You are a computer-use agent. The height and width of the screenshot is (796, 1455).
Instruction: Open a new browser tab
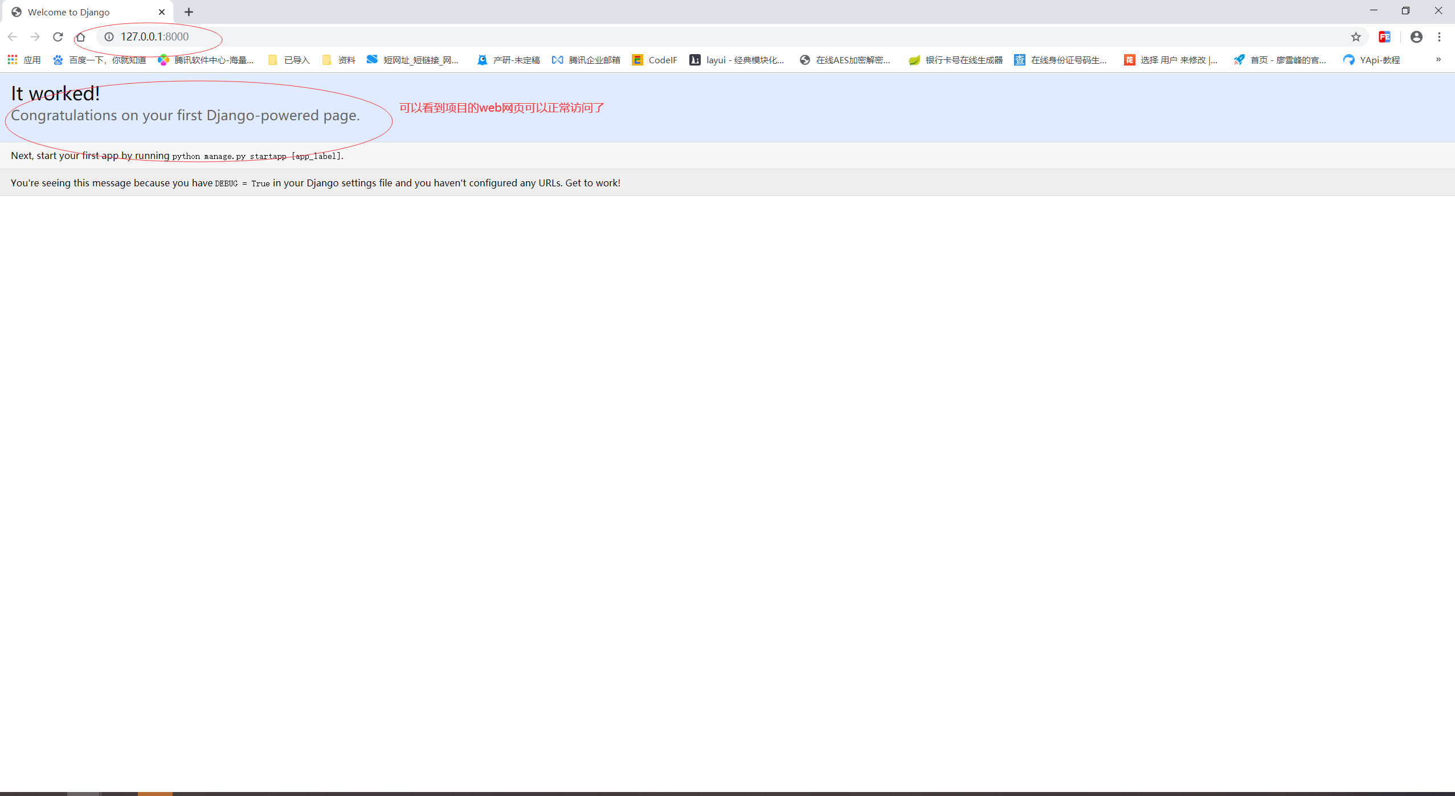189,11
